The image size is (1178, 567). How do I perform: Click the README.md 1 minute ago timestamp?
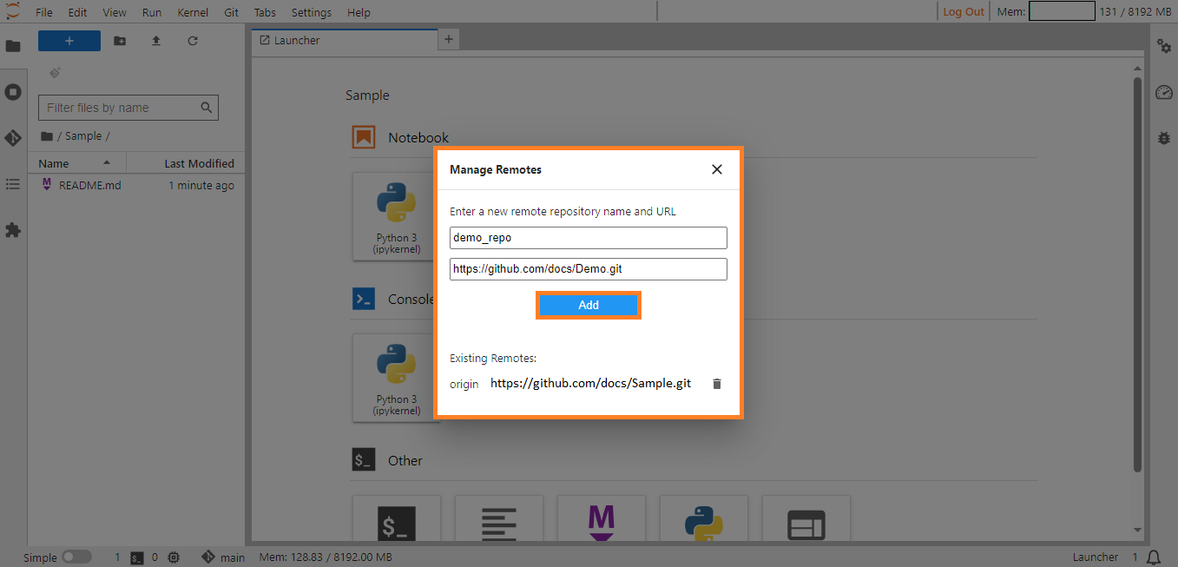[x=201, y=185]
